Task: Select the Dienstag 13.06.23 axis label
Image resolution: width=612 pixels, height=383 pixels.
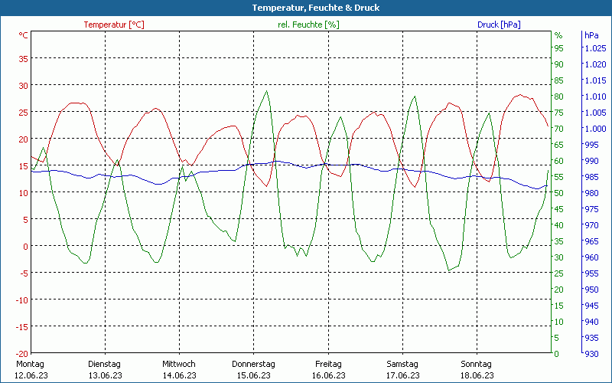Action: click(x=105, y=369)
